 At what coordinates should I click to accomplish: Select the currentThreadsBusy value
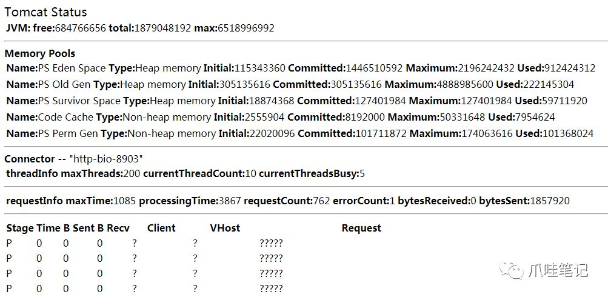(x=362, y=174)
